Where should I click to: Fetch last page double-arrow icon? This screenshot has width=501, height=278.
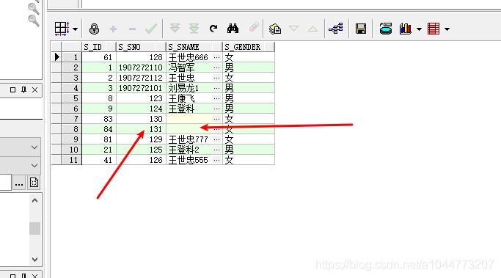click(194, 29)
